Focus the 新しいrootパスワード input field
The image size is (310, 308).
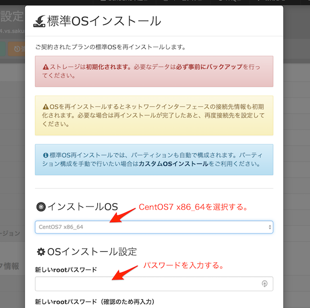point(145,284)
